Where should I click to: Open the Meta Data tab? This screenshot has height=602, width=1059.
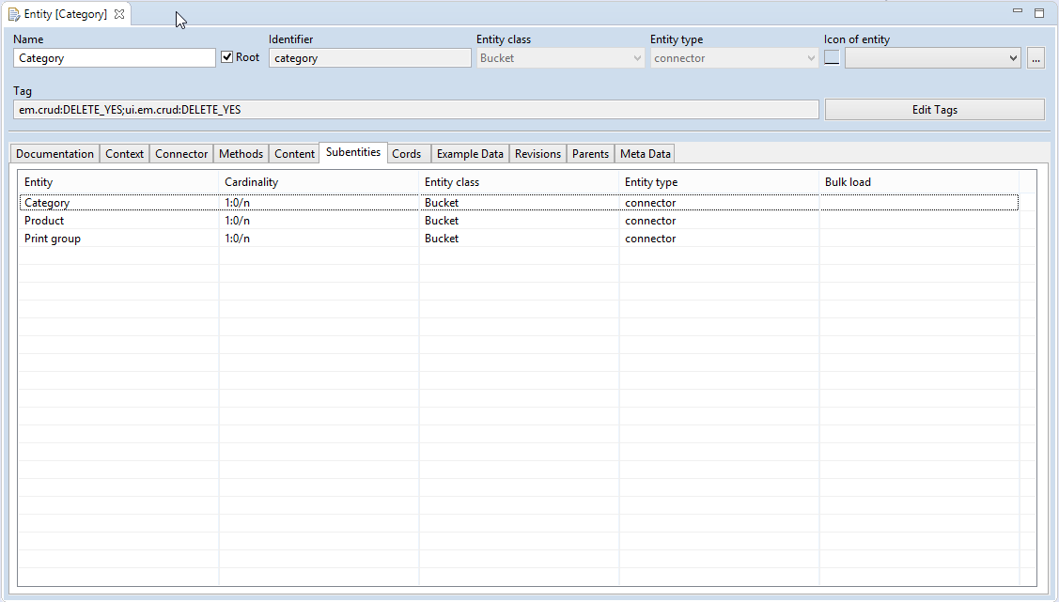[x=645, y=154]
